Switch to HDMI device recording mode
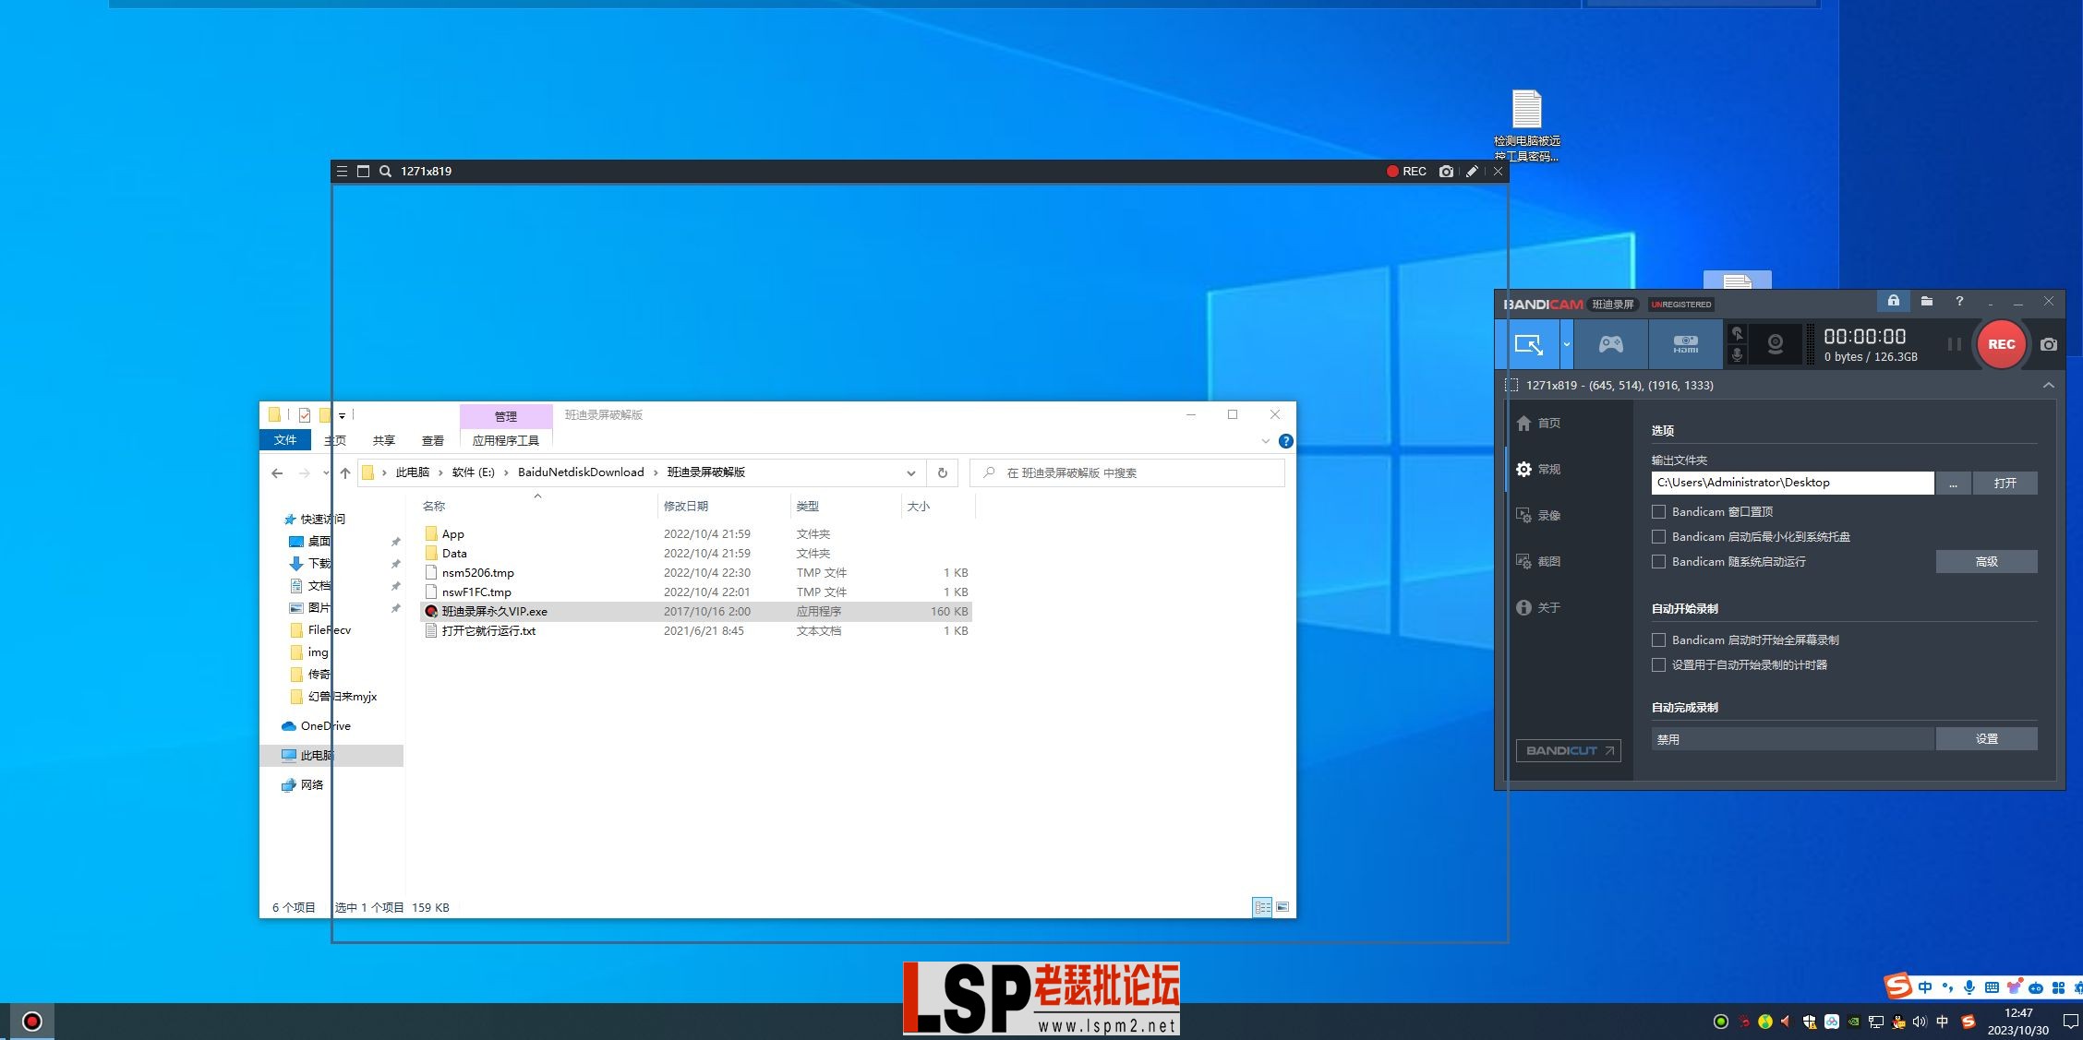Viewport: 2083px width, 1040px height. (1686, 344)
